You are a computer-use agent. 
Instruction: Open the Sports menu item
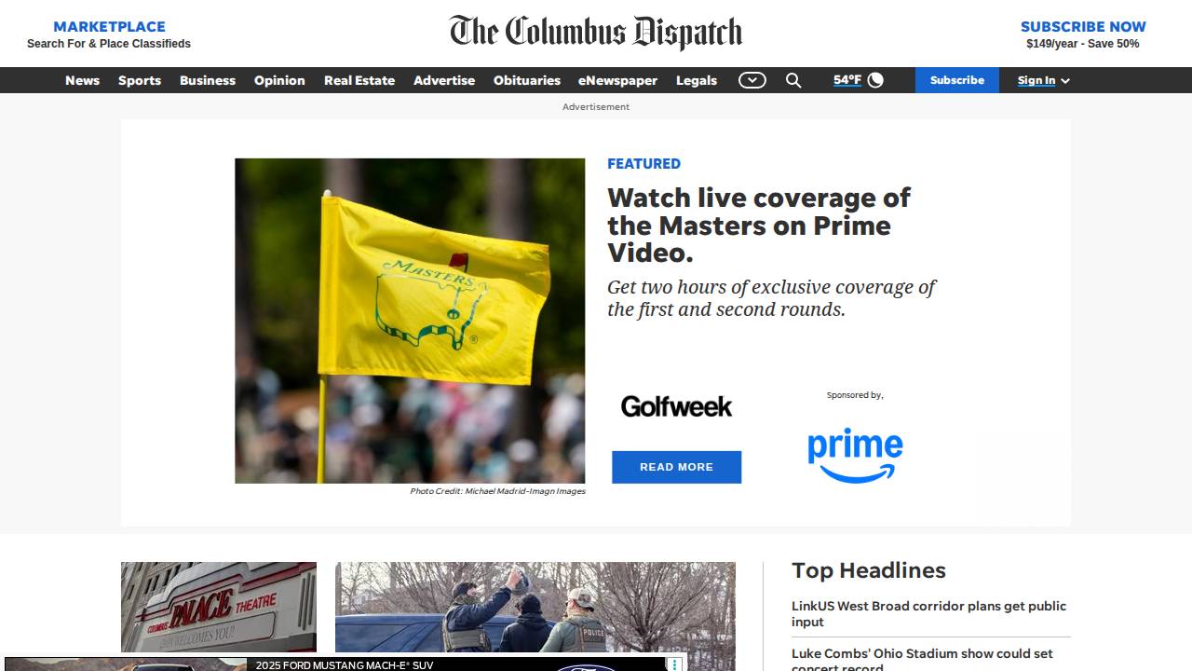[140, 80]
